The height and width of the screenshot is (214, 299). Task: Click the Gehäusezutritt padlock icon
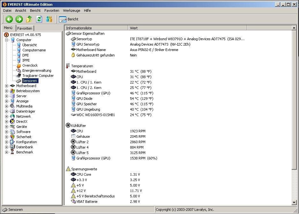pos(73,55)
